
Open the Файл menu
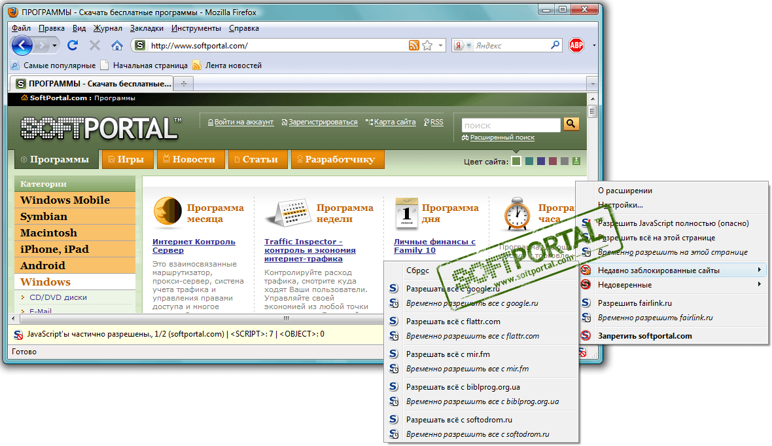click(21, 28)
